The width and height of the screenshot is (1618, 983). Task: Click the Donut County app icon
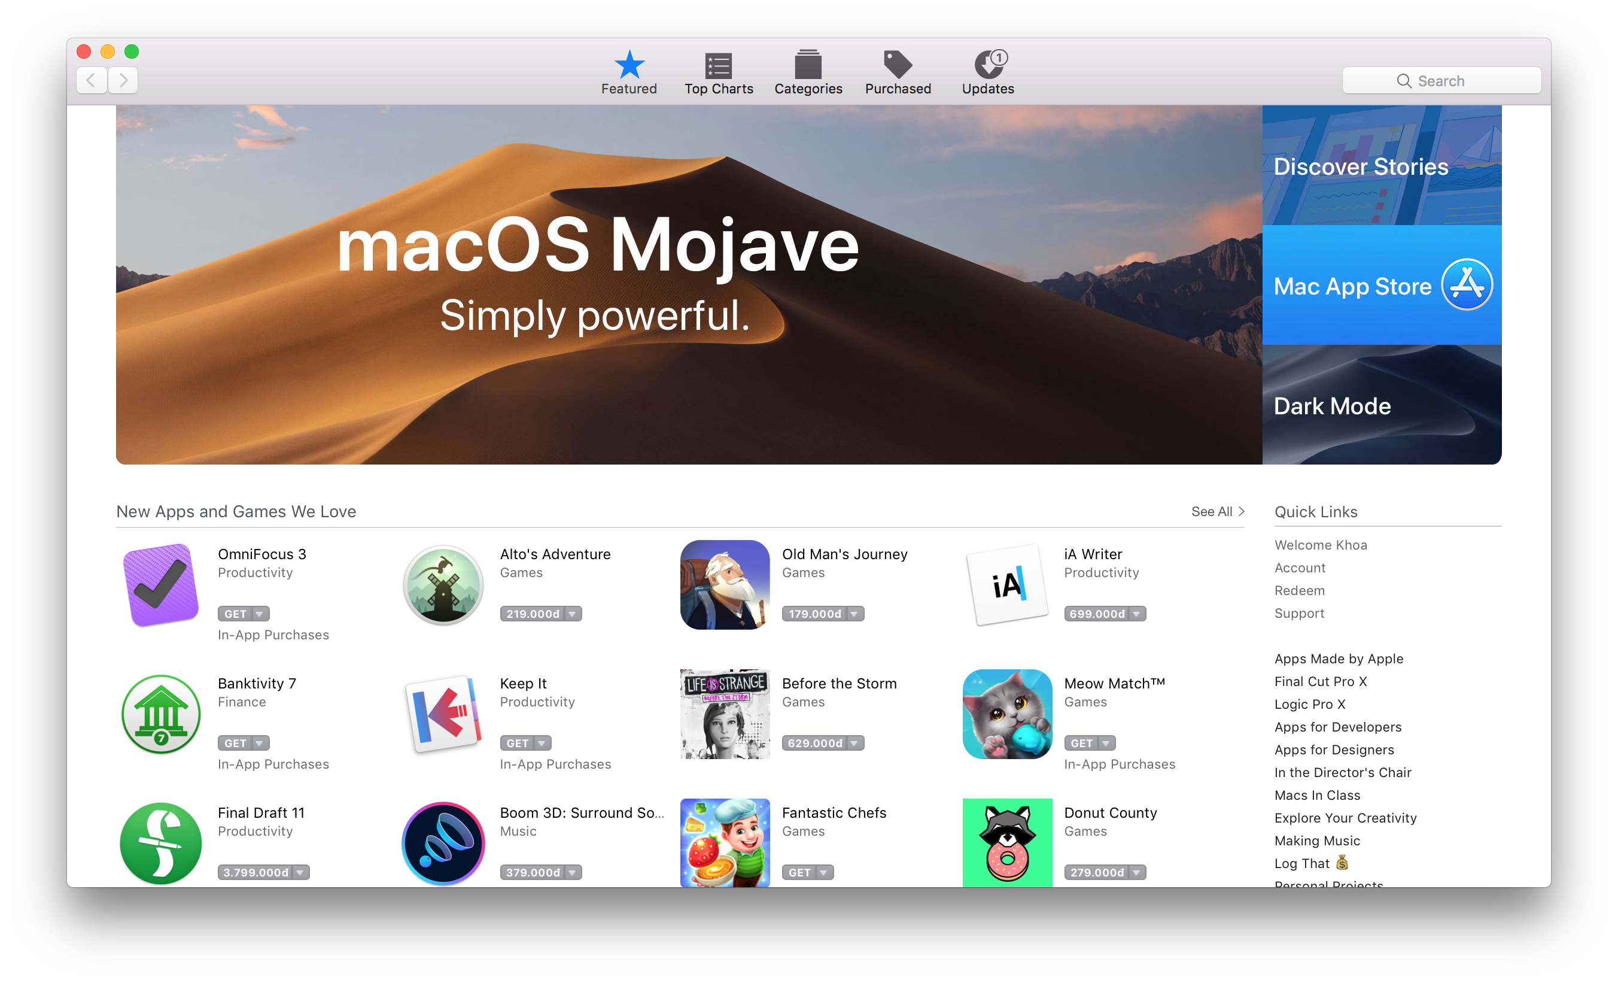(x=1007, y=843)
